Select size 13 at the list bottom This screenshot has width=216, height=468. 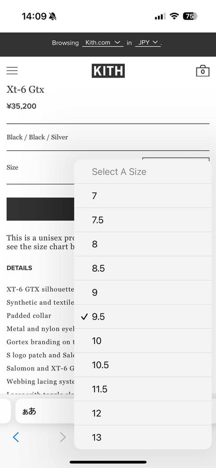click(x=143, y=437)
